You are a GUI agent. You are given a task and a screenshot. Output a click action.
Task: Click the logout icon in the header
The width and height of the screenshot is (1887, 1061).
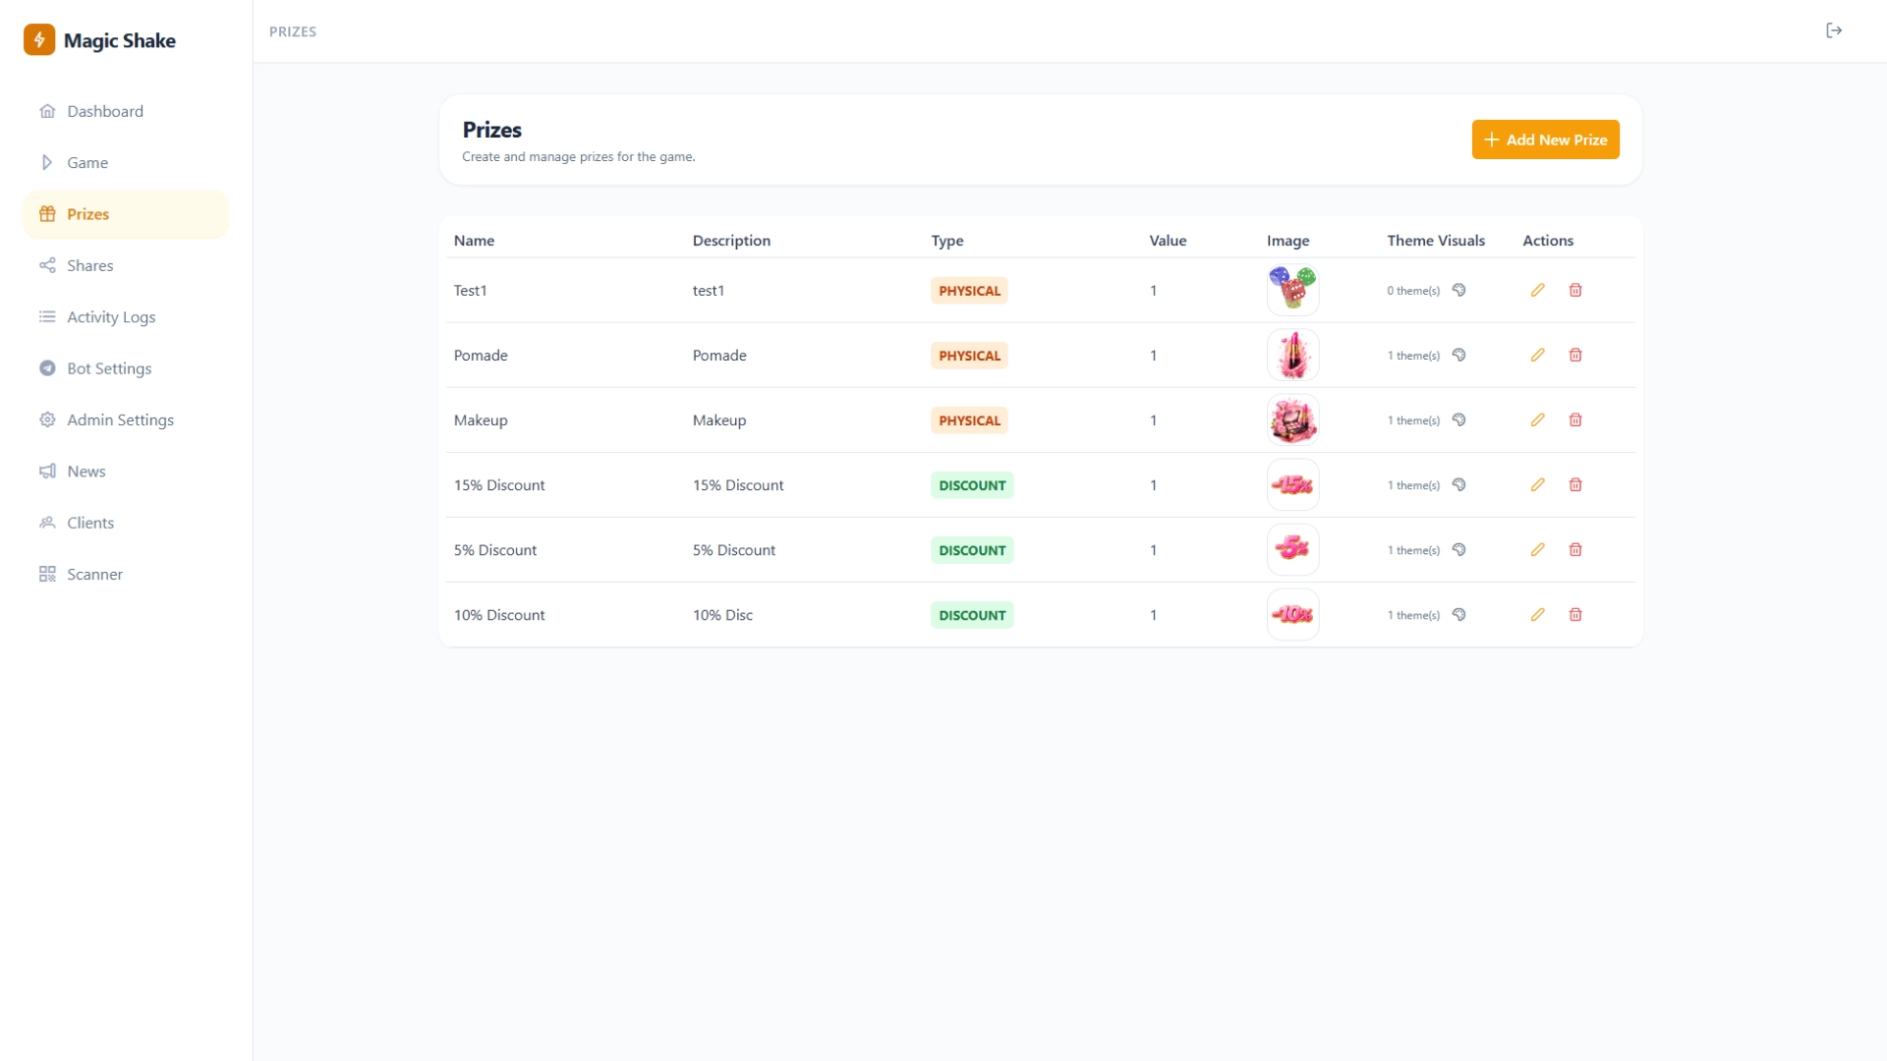(1834, 31)
